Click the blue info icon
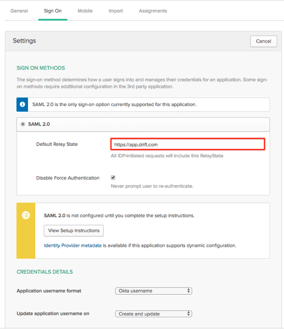Image resolution: width=284 pixels, height=329 pixels. coord(22,104)
